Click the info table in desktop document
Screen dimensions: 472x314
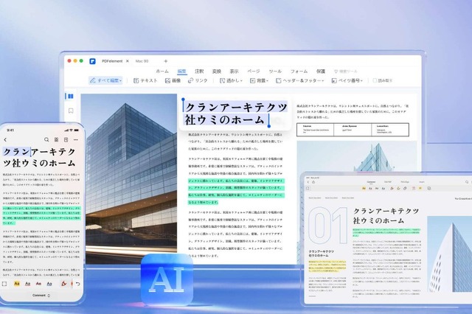[x=353, y=130]
